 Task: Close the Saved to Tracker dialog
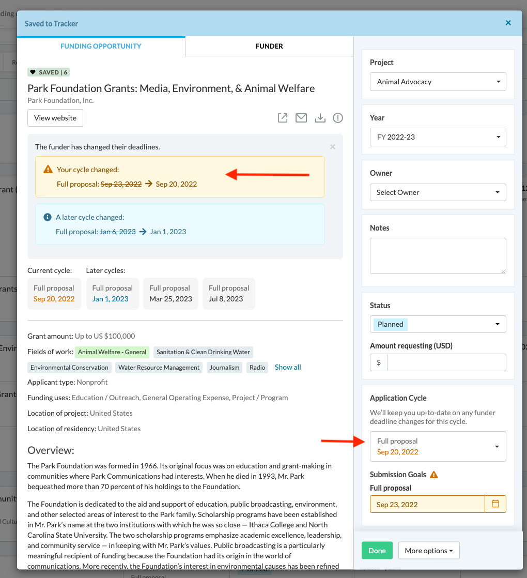click(x=508, y=23)
